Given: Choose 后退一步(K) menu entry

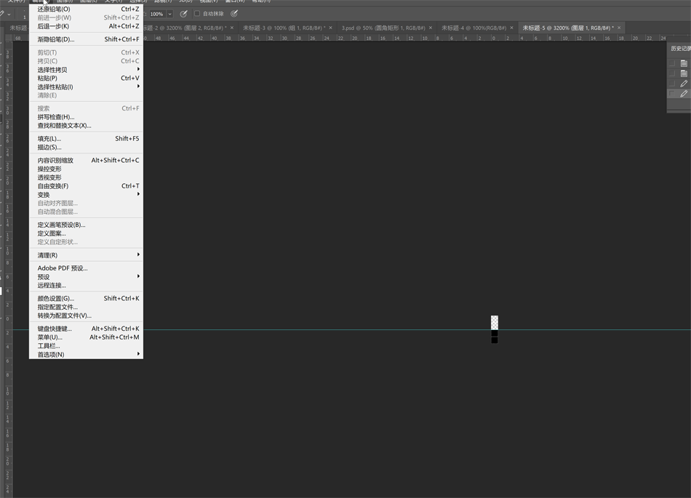Looking at the screenshot, I should [86, 26].
